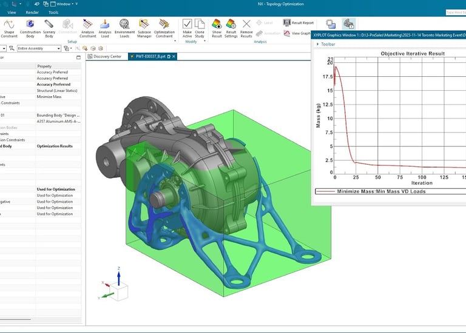Click Show Result in the ribbon

click(217, 28)
